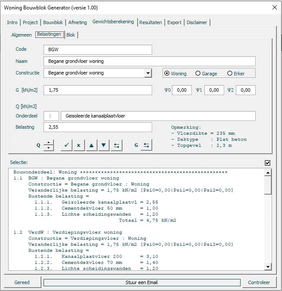The height and width of the screenshot is (291, 282).
Task: Click the Controleer button
Action: pyautogui.click(x=259, y=282)
